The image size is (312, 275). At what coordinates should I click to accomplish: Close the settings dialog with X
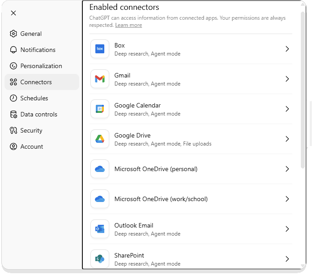tap(13, 13)
